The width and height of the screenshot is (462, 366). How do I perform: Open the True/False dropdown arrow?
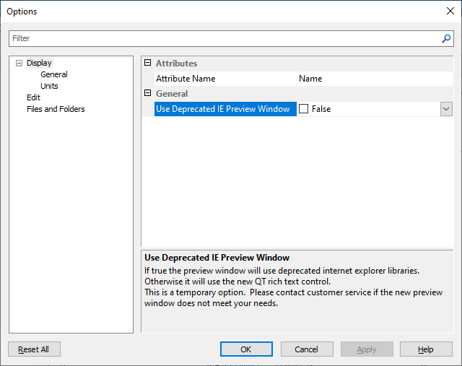click(x=446, y=109)
